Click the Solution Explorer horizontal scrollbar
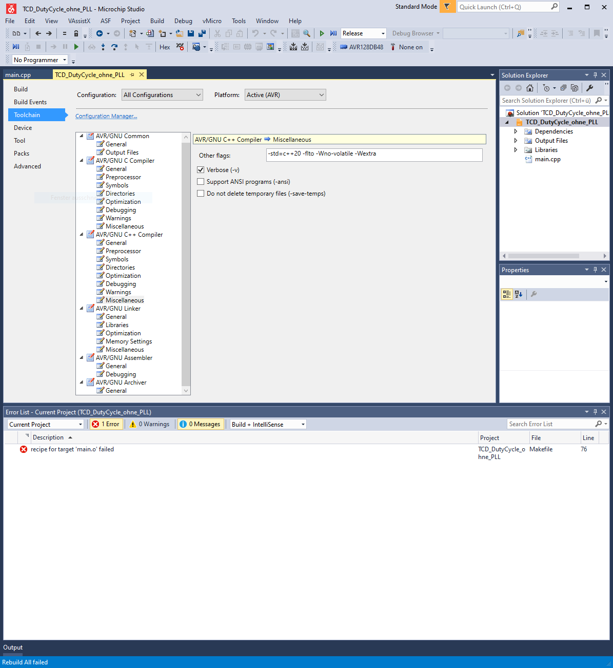 point(543,256)
